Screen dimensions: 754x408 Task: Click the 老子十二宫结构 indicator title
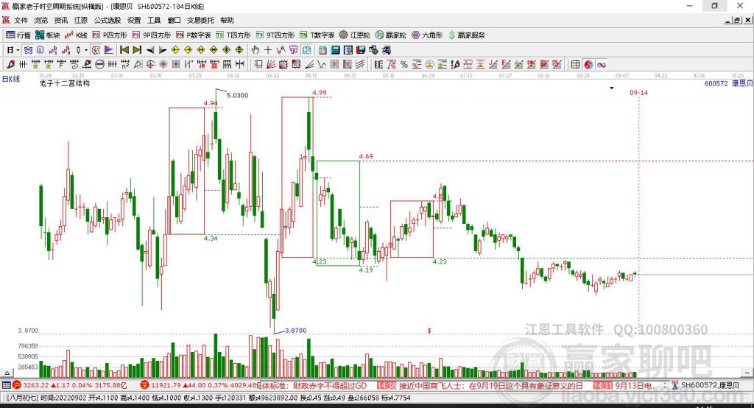[65, 83]
